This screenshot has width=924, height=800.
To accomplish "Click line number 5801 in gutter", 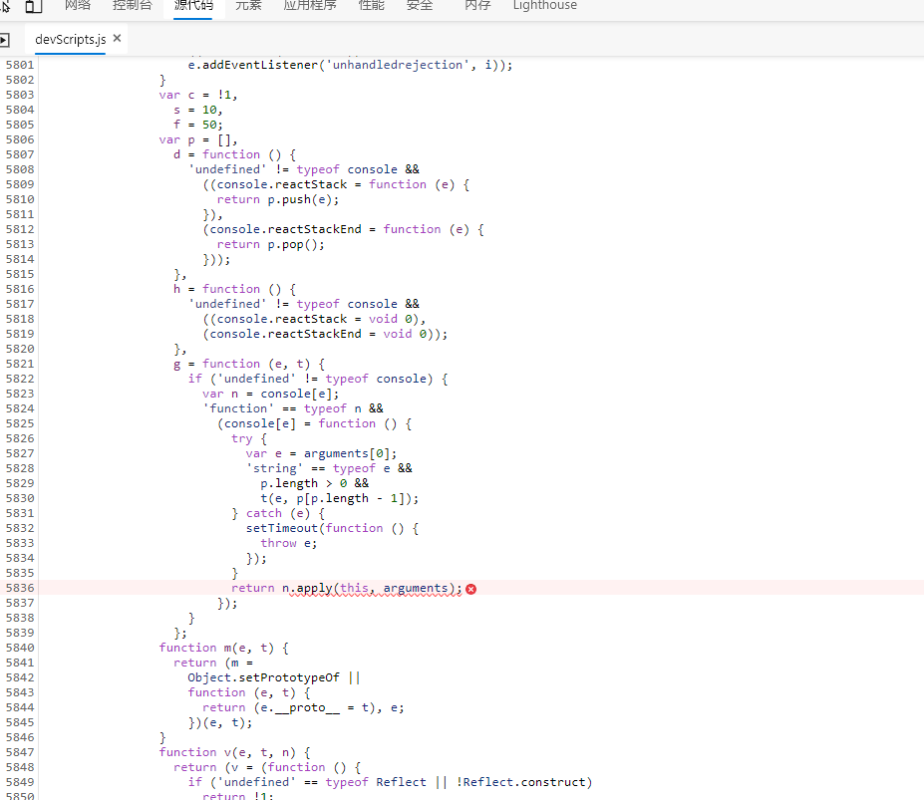I will click(x=20, y=65).
